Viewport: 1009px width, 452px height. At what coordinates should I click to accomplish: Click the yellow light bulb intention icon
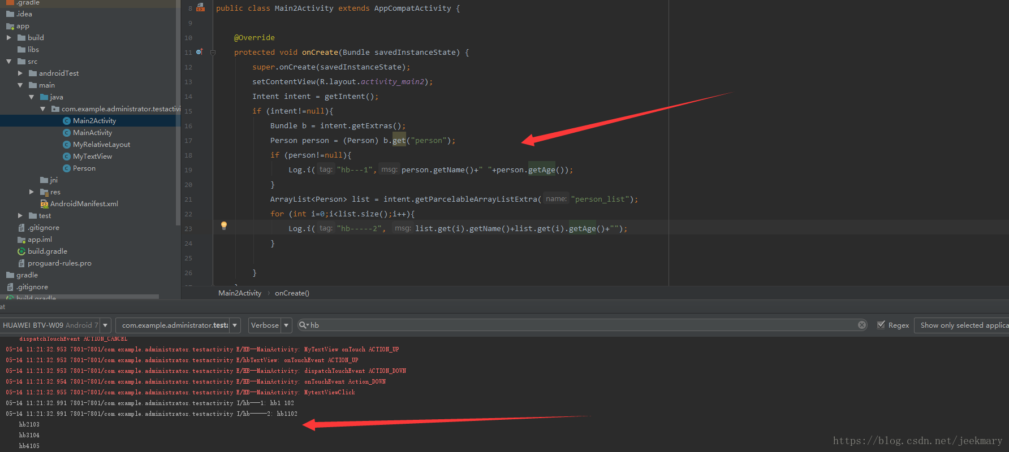tap(224, 225)
